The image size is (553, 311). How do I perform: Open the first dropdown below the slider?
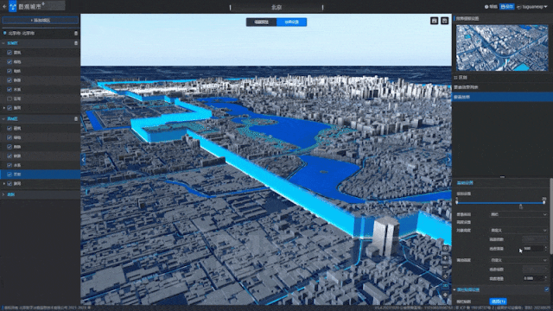click(518, 214)
